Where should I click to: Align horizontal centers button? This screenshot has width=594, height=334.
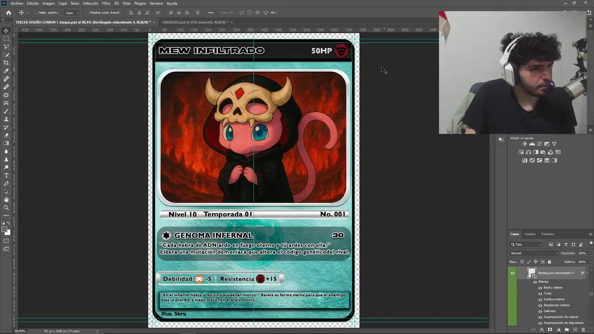point(139,13)
